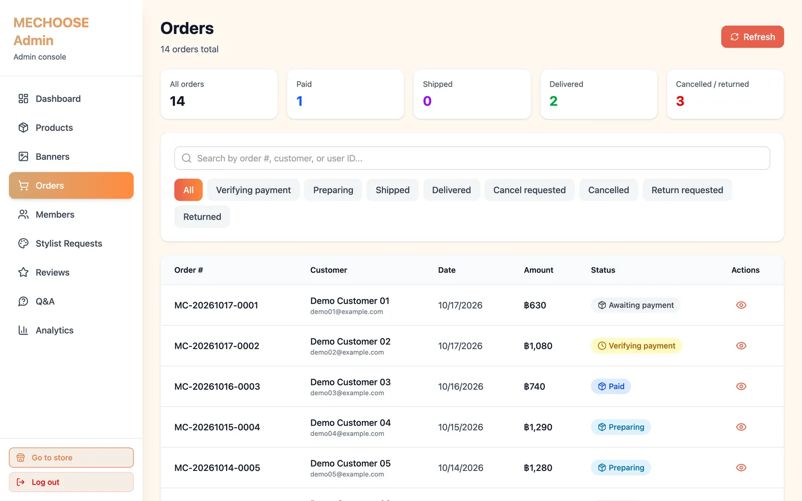Navigate to Stylist Requests
802x501 pixels.
(x=71, y=243)
